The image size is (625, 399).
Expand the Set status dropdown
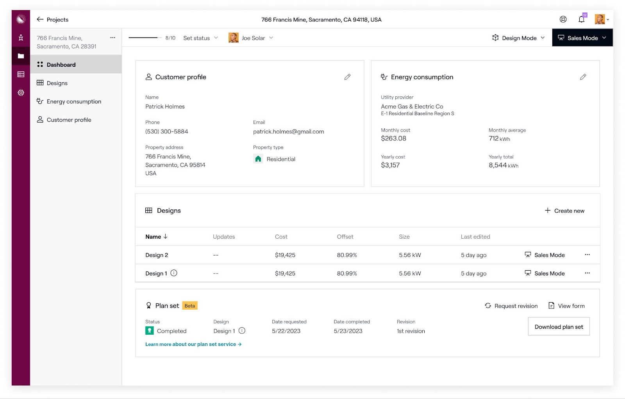point(200,38)
